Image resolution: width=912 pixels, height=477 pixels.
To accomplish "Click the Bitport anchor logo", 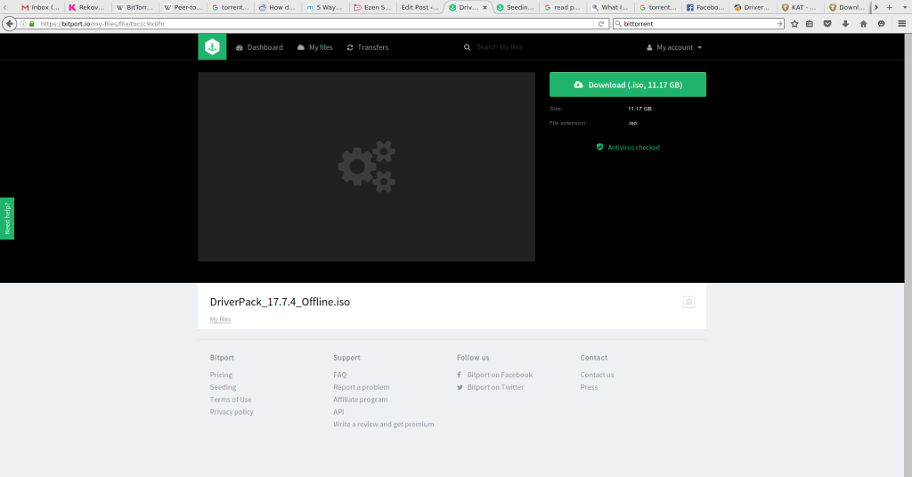I will [x=212, y=47].
